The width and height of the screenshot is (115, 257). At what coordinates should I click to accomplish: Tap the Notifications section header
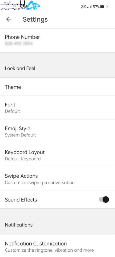[19, 225]
